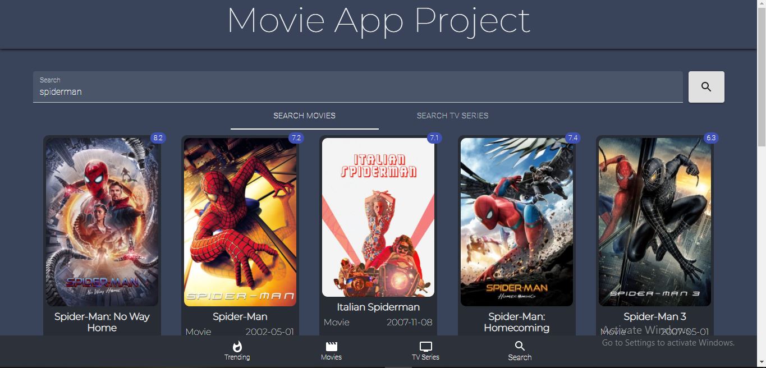Click the magnifying glass search button

[x=706, y=87]
